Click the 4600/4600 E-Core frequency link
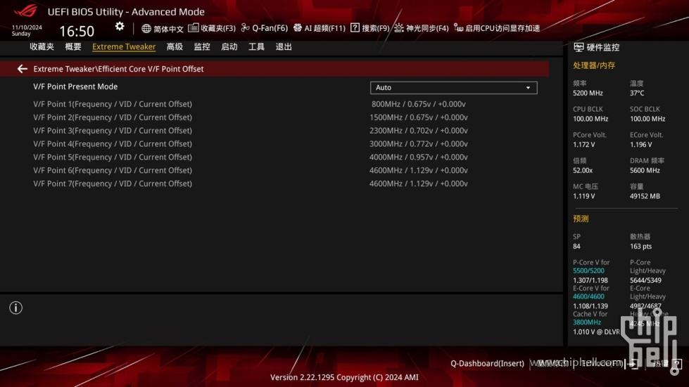689x387 pixels. click(x=588, y=296)
